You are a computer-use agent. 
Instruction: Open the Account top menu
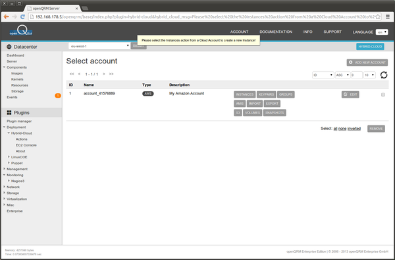(239, 32)
